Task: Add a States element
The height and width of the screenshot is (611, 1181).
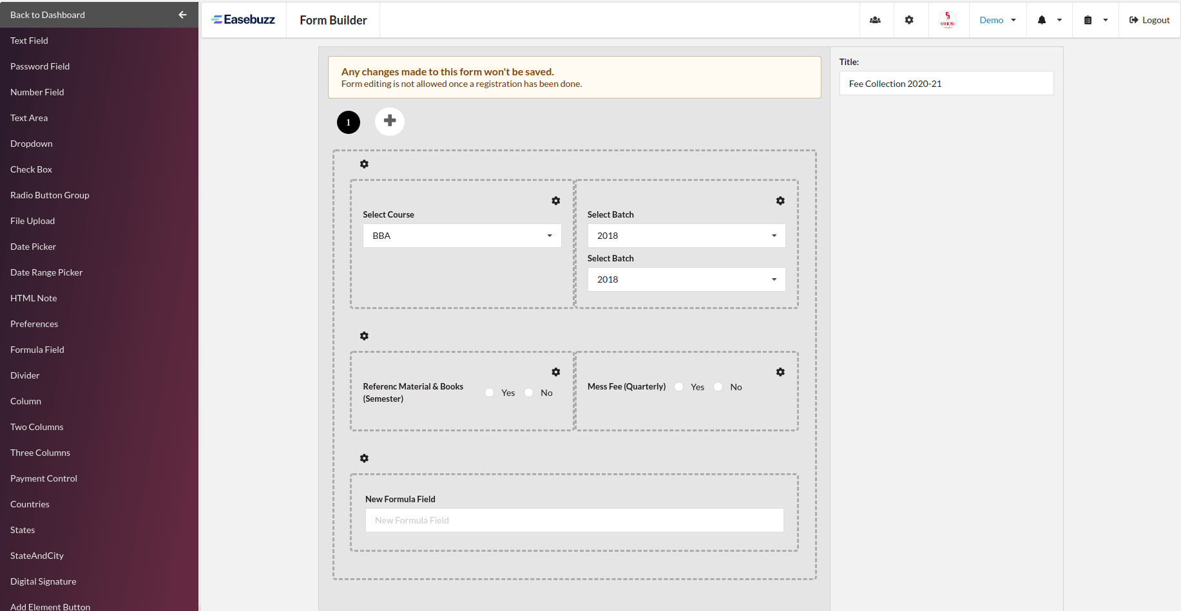Action: [99, 530]
